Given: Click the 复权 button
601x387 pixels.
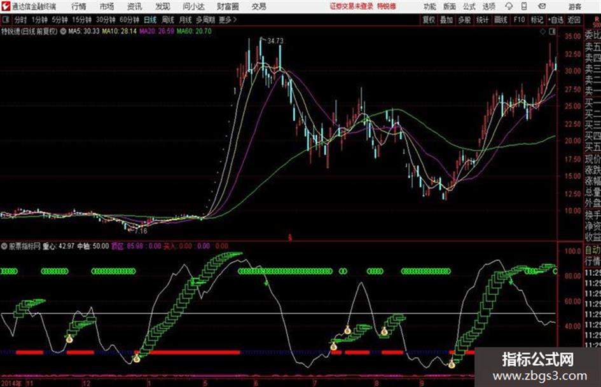Looking at the screenshot, I should point(429,20).
